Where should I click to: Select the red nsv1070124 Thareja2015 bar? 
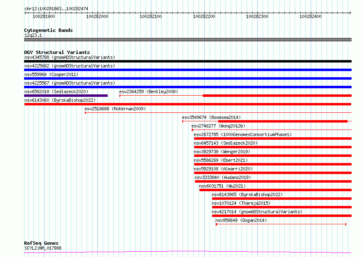(282, 208)
